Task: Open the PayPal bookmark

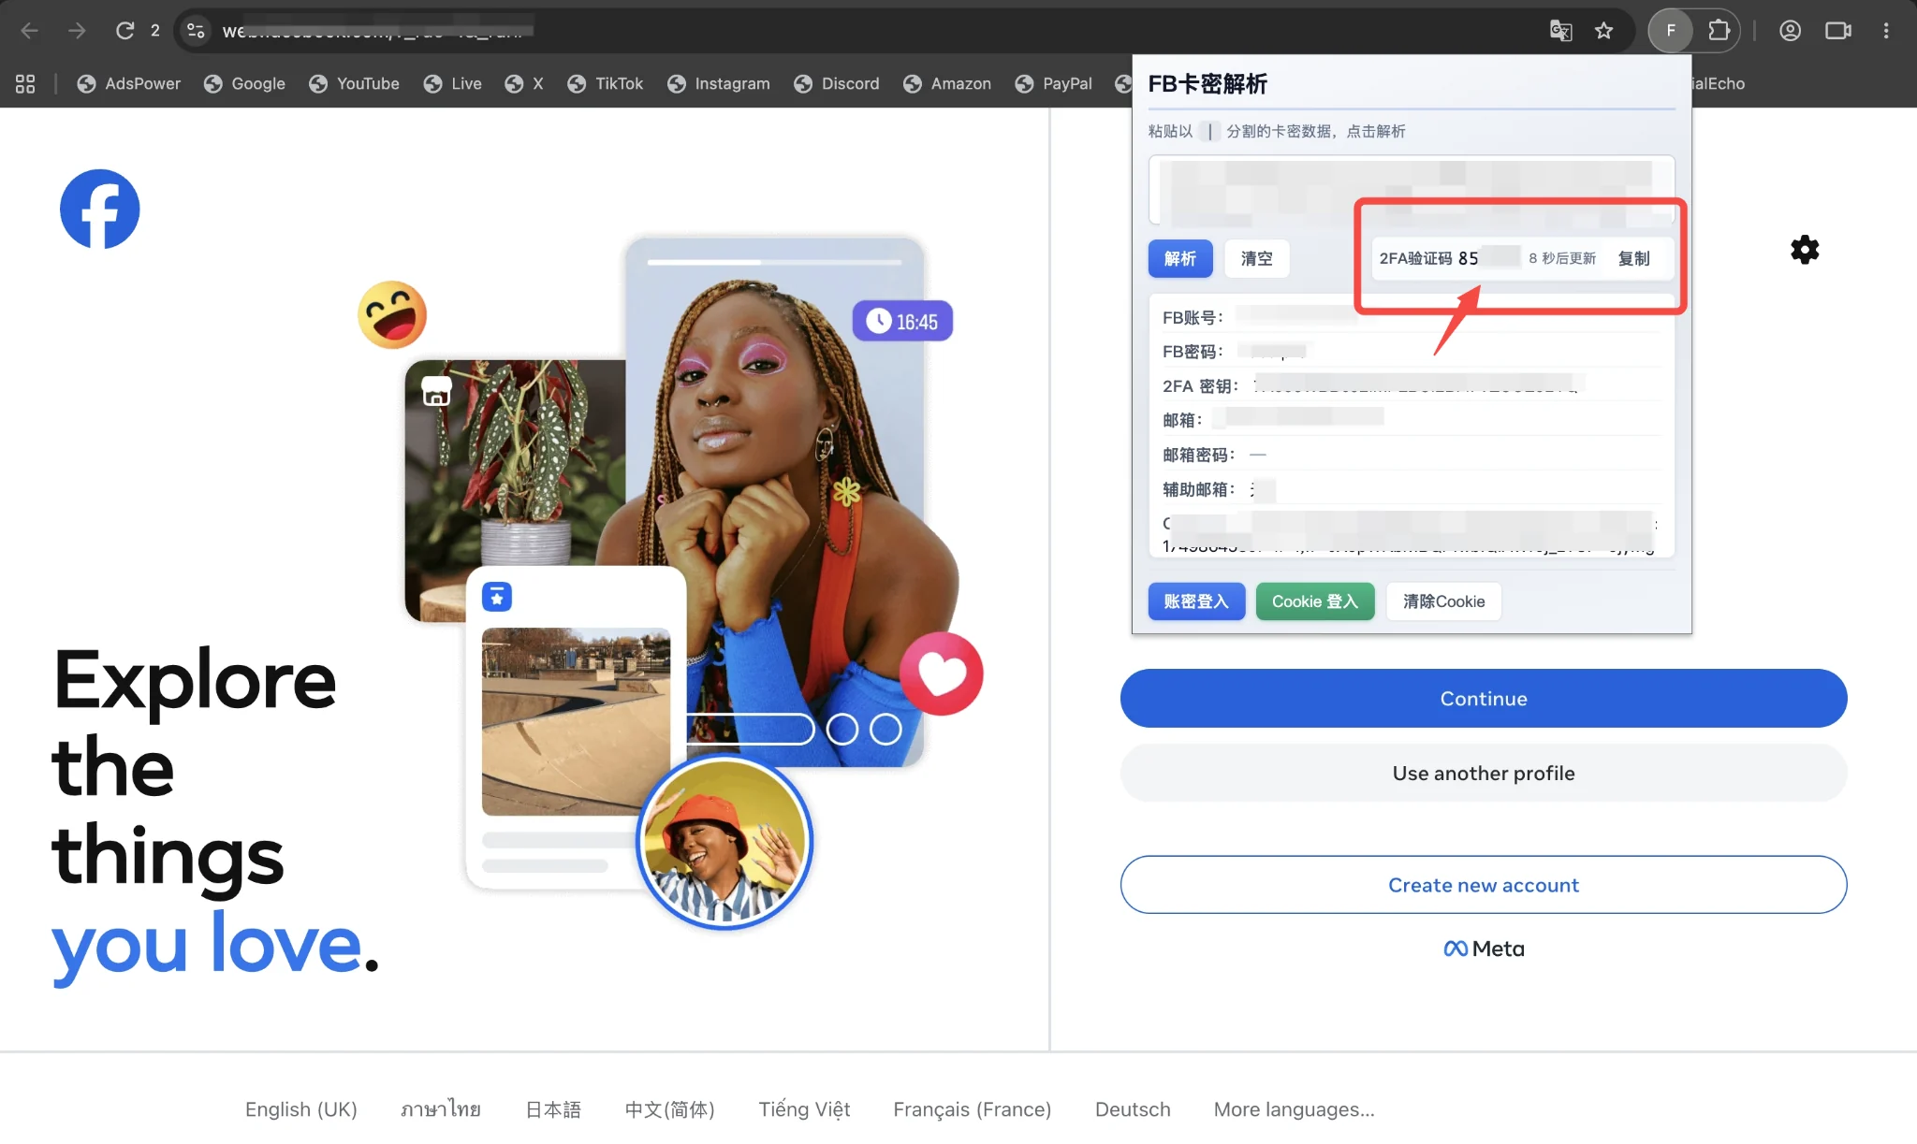Action: (x=1054, y=83)
